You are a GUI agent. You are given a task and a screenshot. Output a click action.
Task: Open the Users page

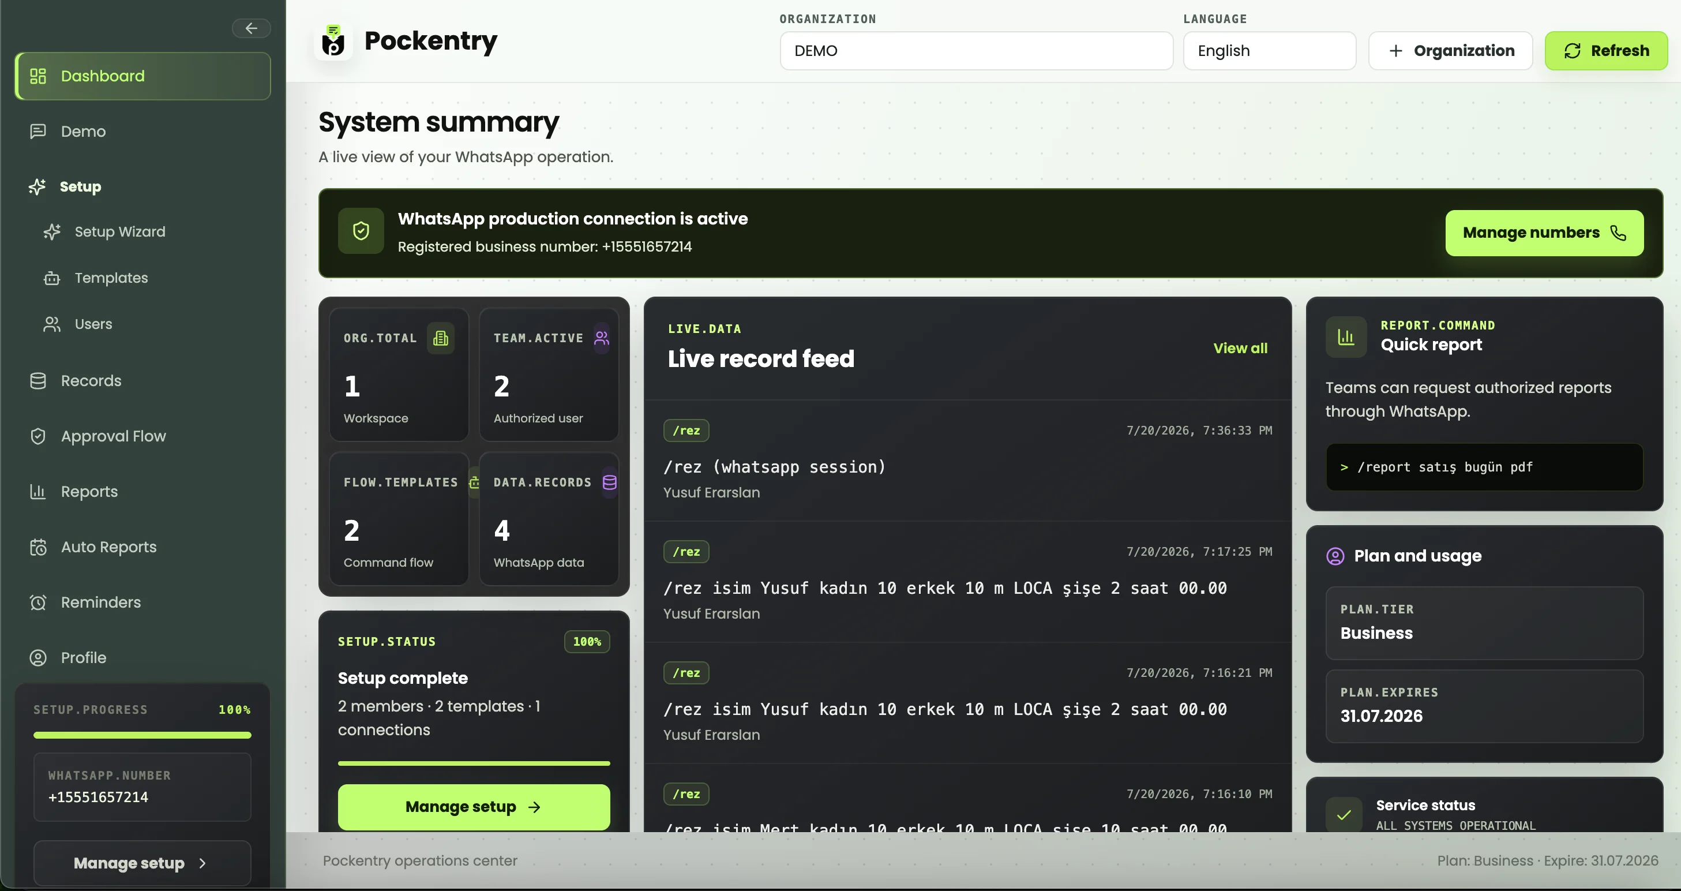point(93,324)
